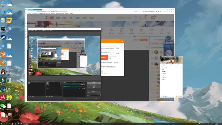Mute first OBS mixer channel speaker
Viewport: 222px width, 125px height.
coord(83,85)
